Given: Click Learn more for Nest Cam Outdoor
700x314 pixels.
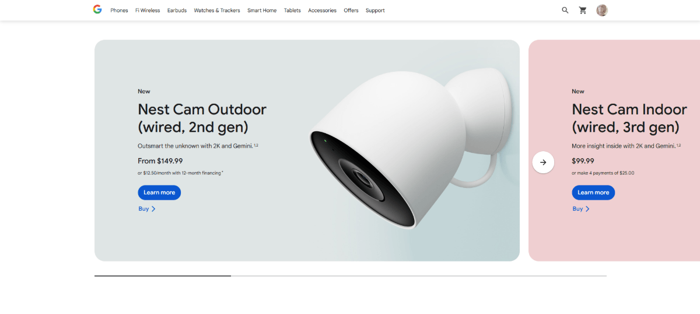Looking at the screenshot, I should point(159,193).
